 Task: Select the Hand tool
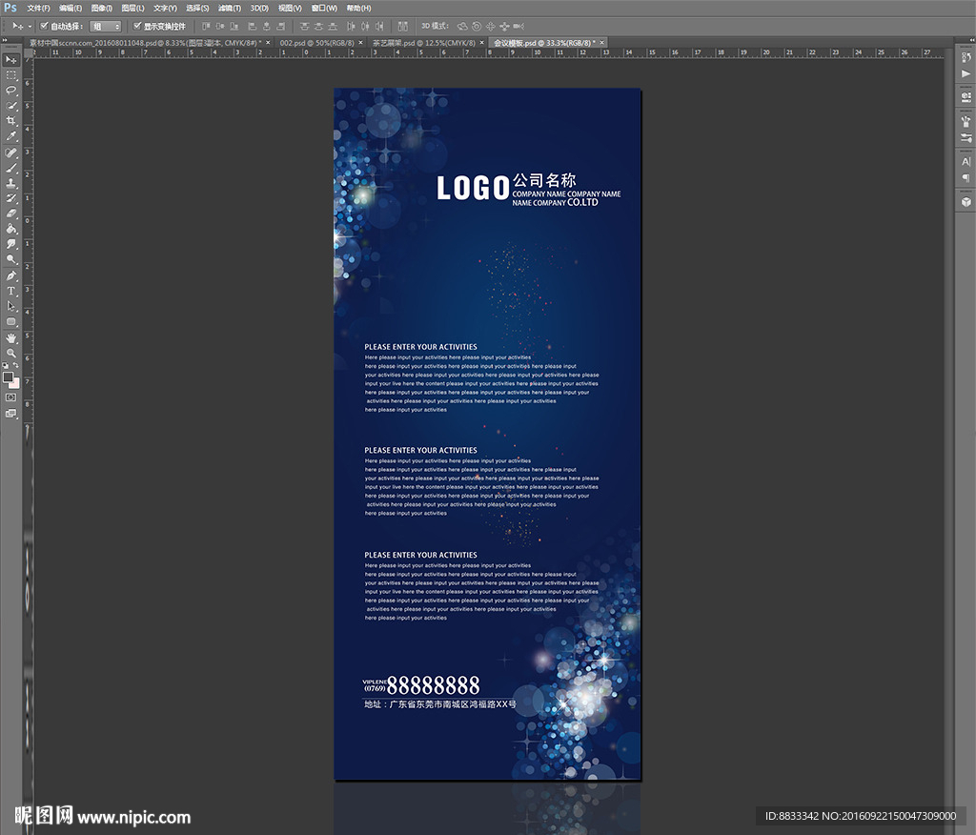coord(11,337)
